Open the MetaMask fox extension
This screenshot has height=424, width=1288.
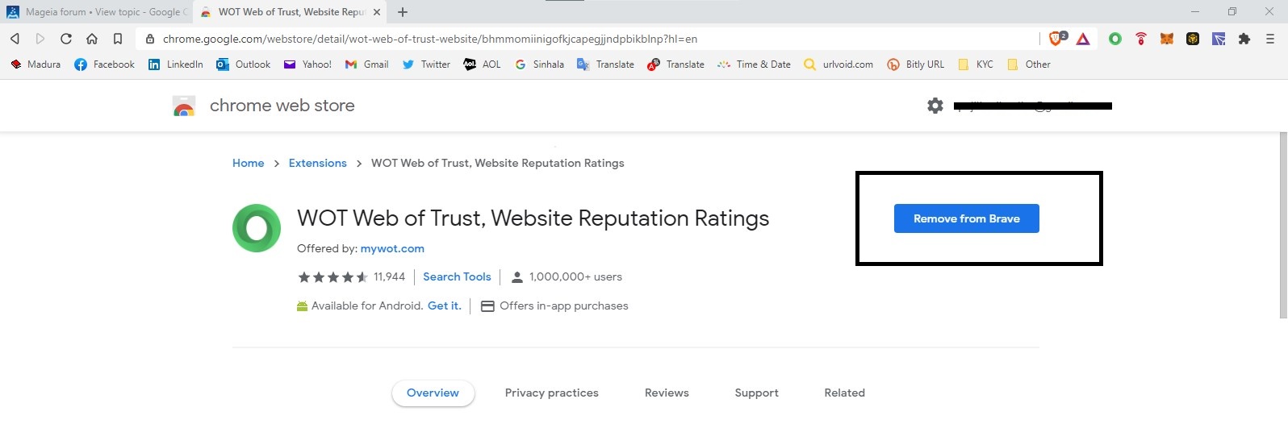[x=1167, y=39]
